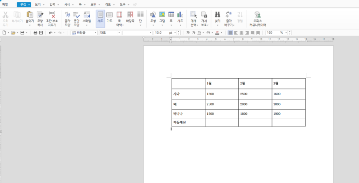The width and height of the screenshot is (359, 183).
Task: Click Object Protect (개체 보호) icon
Action: click(204, 14)
